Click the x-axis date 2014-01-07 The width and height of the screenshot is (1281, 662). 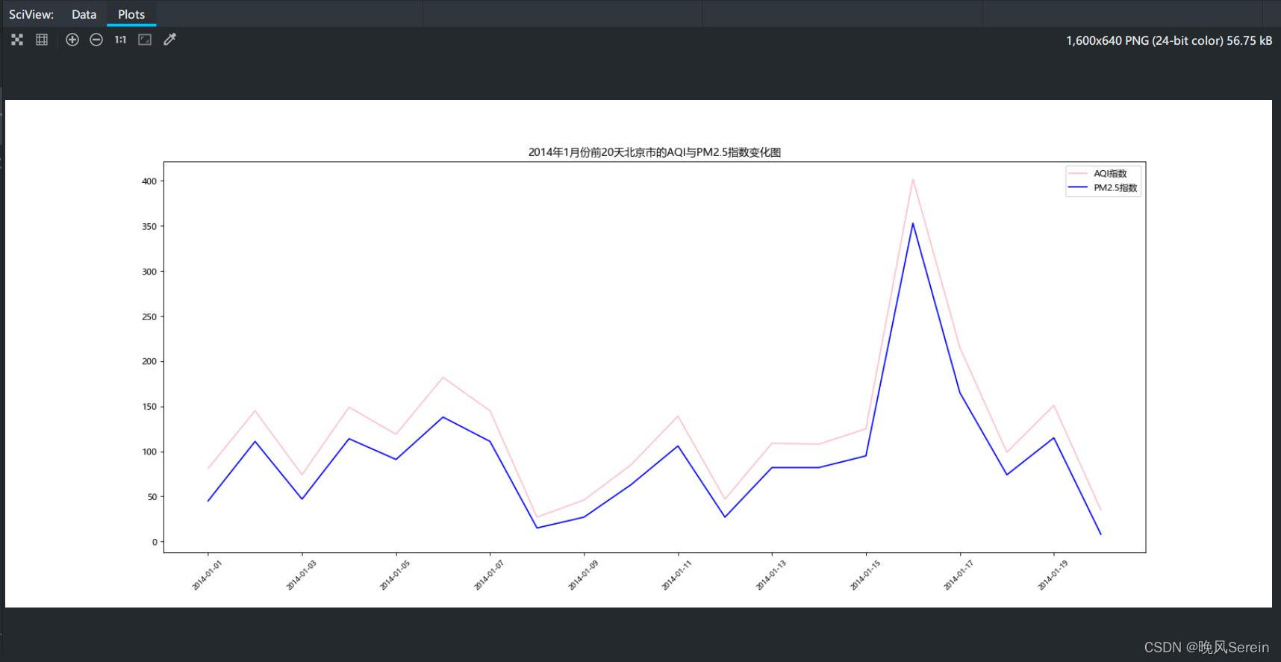(488, 575)
